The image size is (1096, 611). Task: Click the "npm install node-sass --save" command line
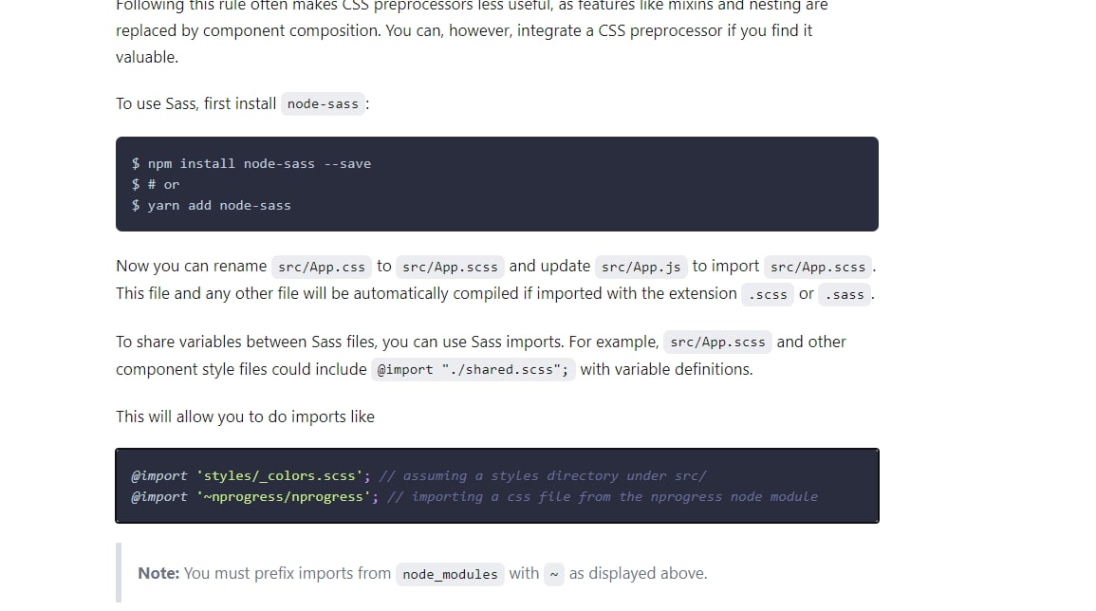[x=251, y=164]
